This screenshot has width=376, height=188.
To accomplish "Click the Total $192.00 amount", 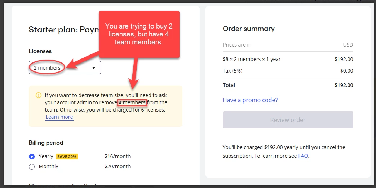I will tap(344, 85).
